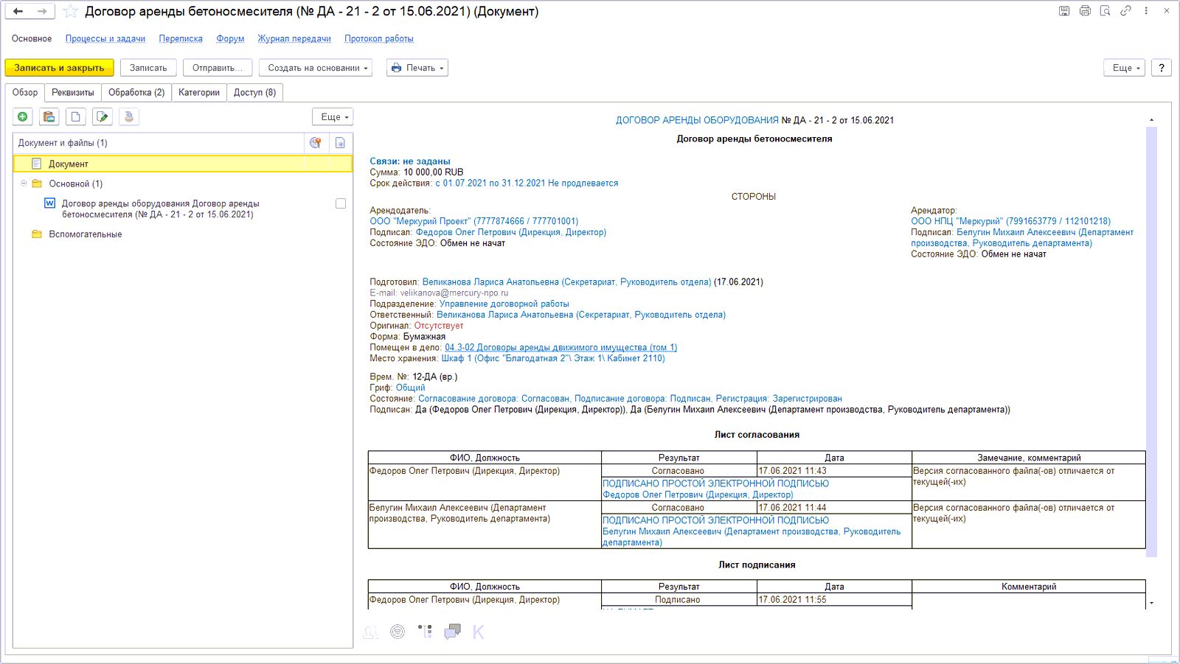Copy link with the chain icon
Screen dimensions: 1180x664
click(x=1125, y=11)
